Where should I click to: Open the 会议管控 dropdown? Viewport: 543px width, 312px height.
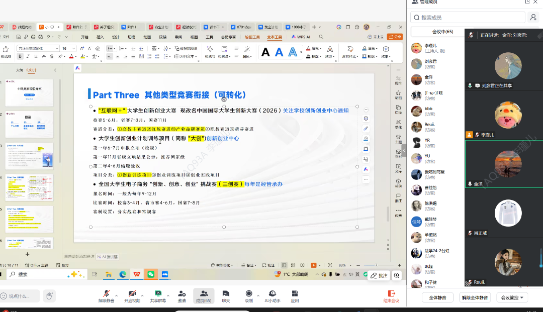click(512, 297)
